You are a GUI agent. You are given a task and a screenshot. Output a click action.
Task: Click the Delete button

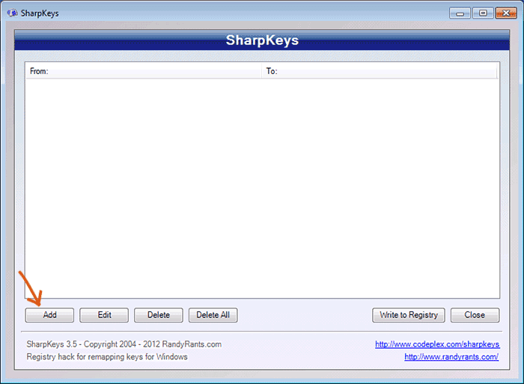159,315
